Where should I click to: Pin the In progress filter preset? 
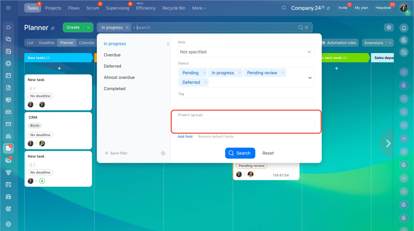168,44
